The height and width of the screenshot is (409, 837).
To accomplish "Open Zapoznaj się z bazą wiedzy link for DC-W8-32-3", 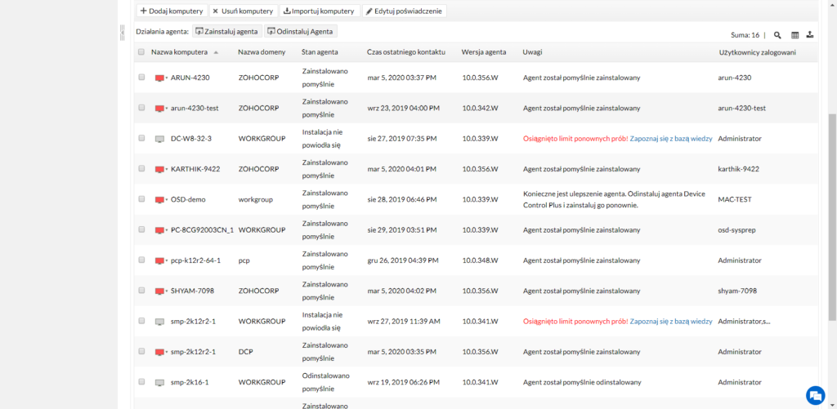I will point(671,139).
